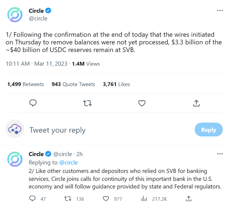Open the @circle mention link
Image resolution: width=230 pixels, height=207 pixels.
coord(69,163)
